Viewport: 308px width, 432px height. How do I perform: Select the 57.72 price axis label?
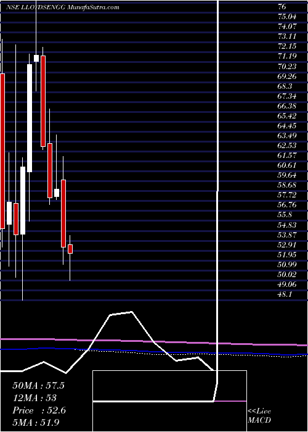point(287,195)
